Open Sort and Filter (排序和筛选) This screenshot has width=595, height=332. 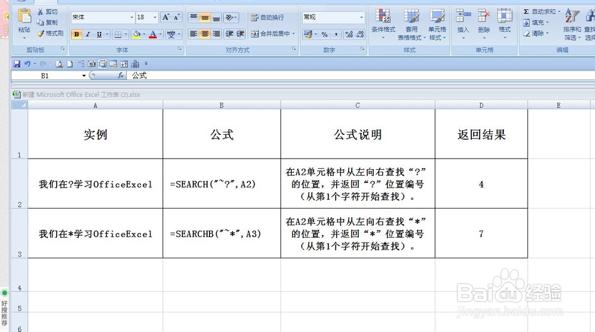(572, 24)
